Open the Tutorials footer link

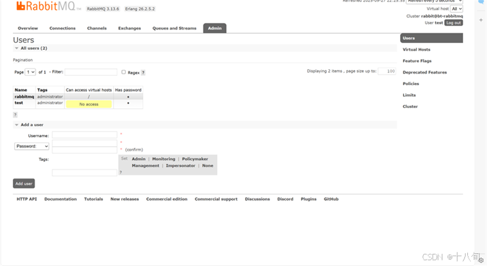pyautogui.click(x=93, y=199)
